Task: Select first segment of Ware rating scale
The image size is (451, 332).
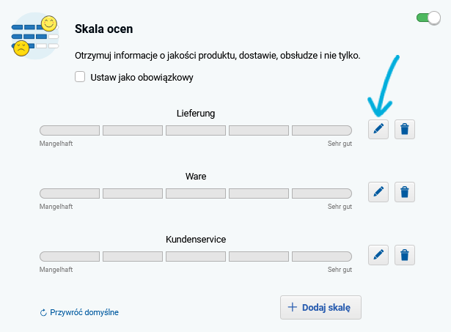Action: tap(70, 193)
